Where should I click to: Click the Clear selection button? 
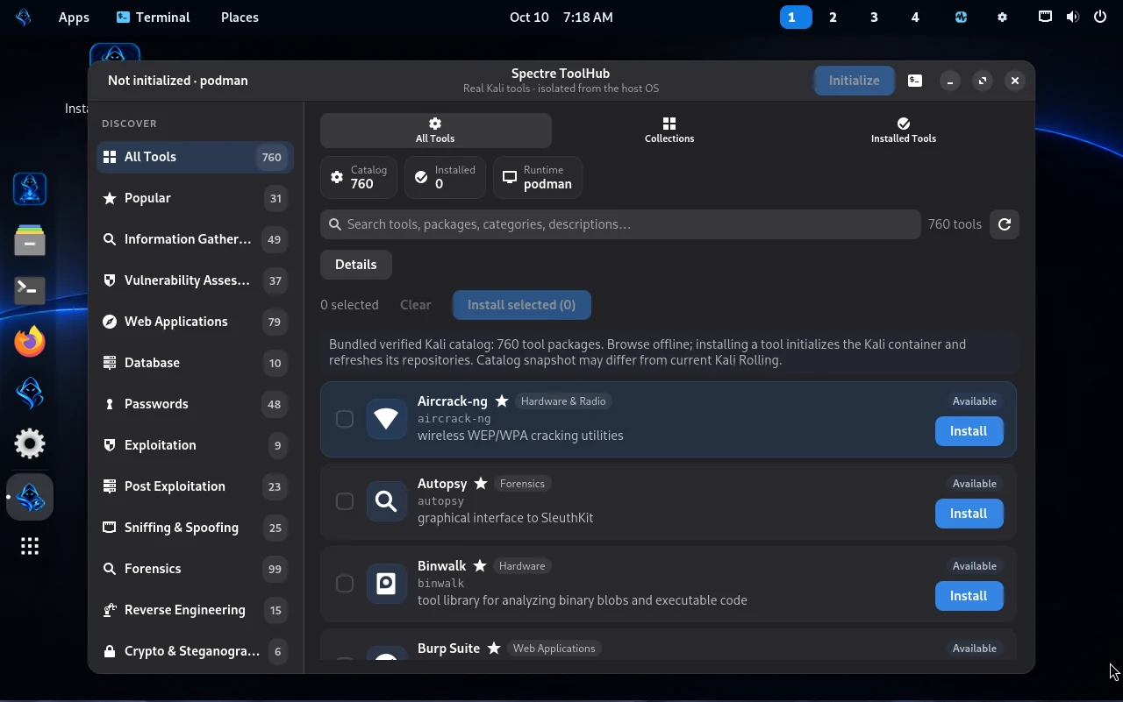tap(415, 305)
